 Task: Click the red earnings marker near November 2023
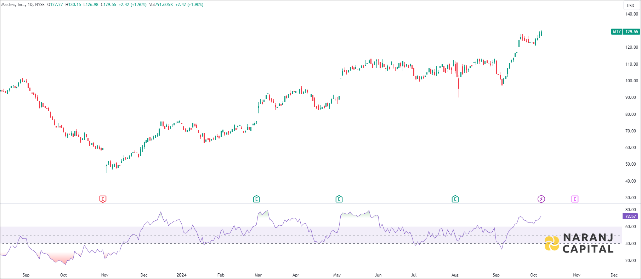[x=103, y=199]
